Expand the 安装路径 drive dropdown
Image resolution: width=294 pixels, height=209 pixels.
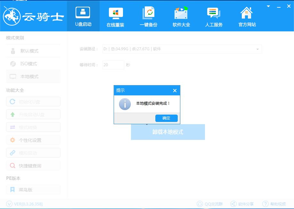pyautogui.click(x=257, y=49)
